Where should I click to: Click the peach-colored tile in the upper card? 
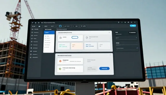[x=77, y=46]
